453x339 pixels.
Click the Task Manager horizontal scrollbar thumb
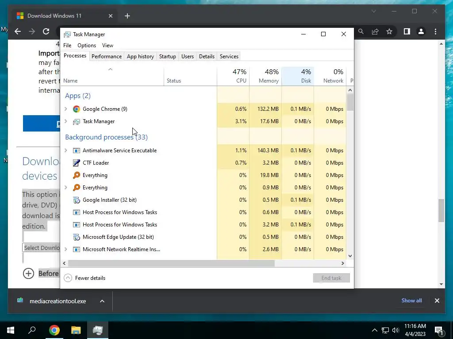(171, 263)
